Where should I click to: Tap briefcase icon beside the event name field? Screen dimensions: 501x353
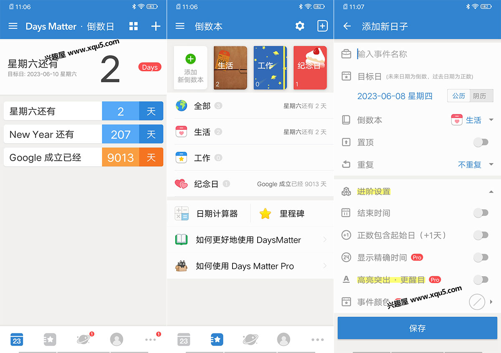point(346,54)
